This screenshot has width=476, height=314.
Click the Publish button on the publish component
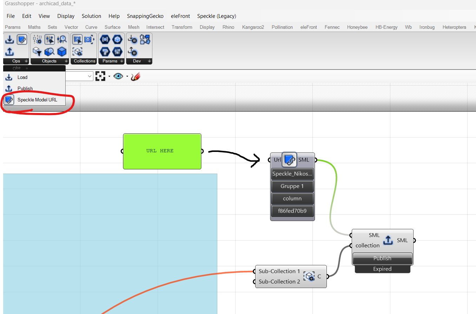pos(382,258)
